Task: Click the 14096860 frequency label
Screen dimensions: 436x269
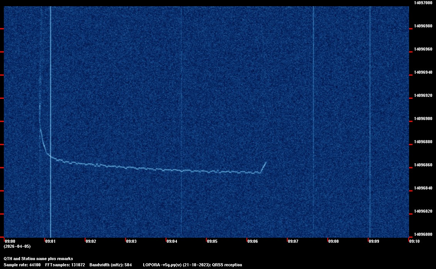Action: tap(423, 165)
